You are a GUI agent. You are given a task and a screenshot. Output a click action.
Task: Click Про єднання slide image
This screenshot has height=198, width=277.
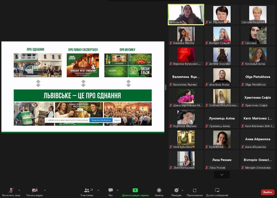[38, 65]
